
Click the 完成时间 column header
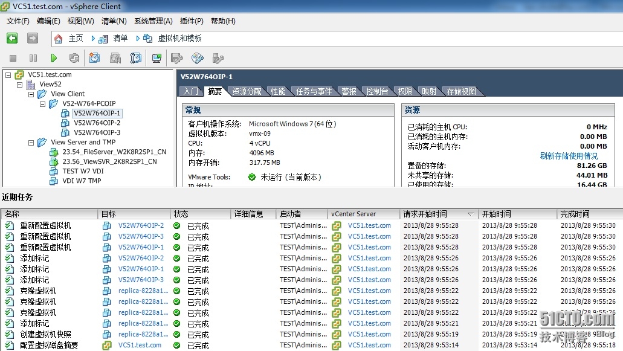point(590,214)
